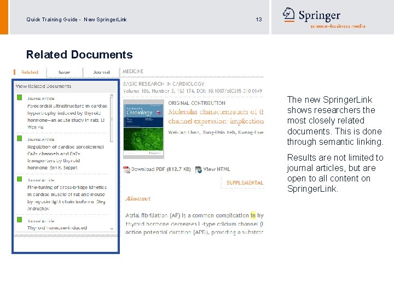
Task: Open Regulation of cardiac sarcolemmal Ca2+ channels article
Action: pos(65,157)
